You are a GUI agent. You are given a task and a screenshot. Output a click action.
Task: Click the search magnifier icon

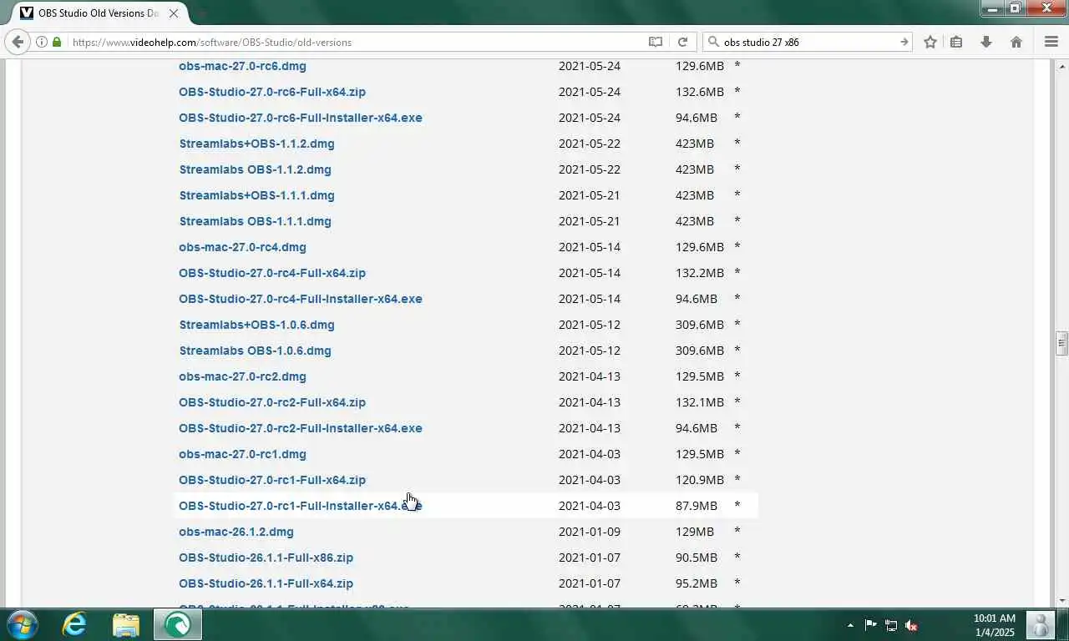coord(712,42)
